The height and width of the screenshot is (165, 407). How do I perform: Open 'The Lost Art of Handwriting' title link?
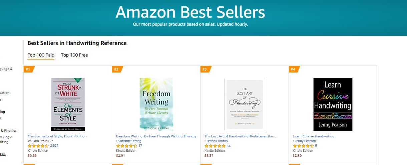[240, 136]
